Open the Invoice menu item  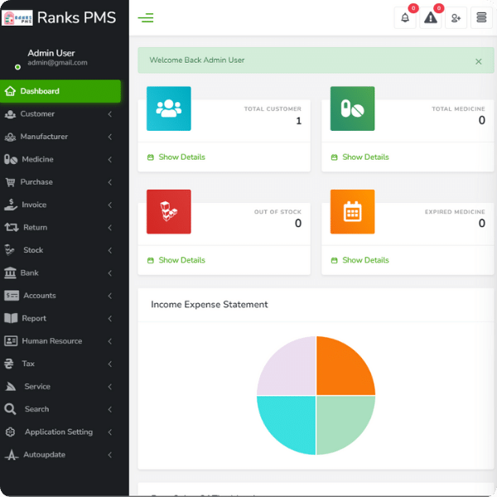point(34,205)
